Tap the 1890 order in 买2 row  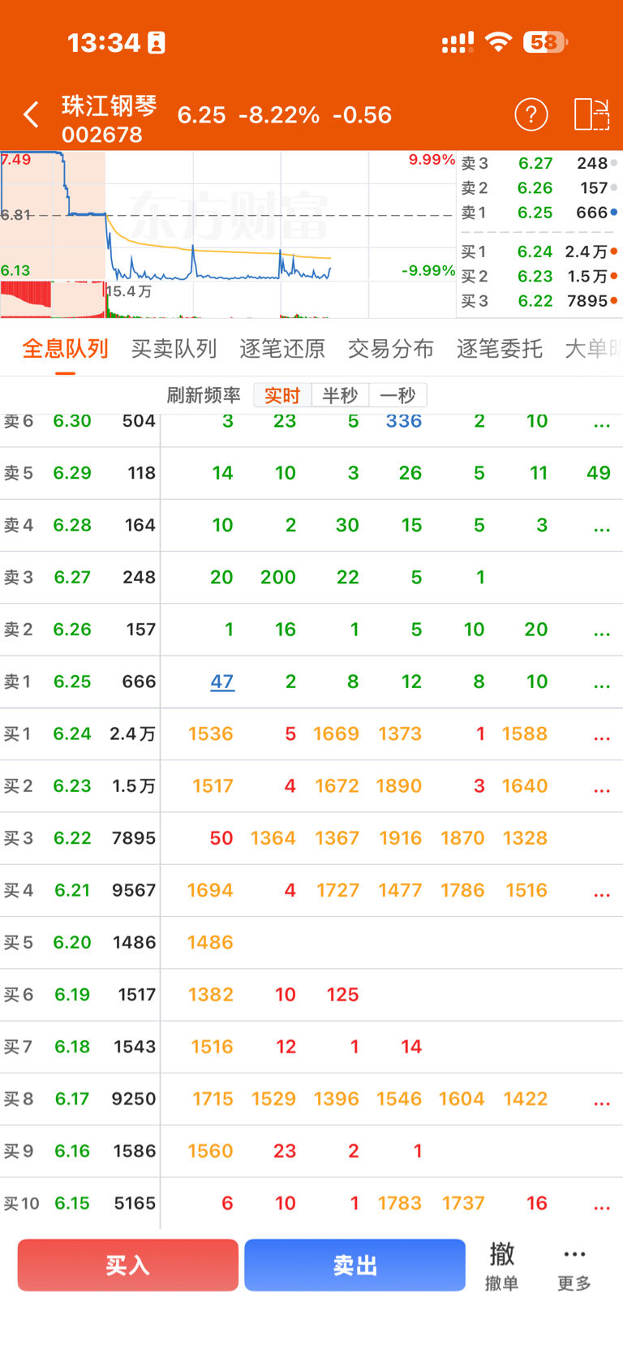point(399,785)
